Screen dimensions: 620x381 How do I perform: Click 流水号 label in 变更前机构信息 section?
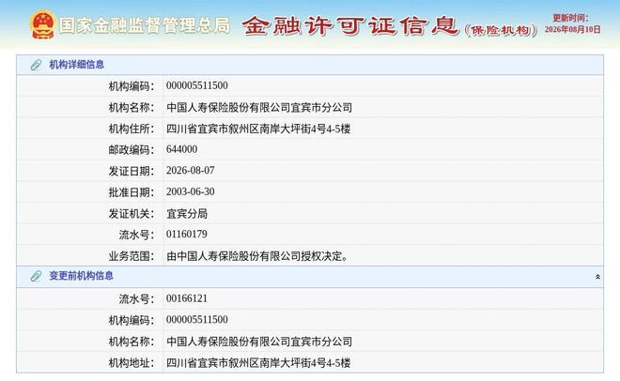136,298
